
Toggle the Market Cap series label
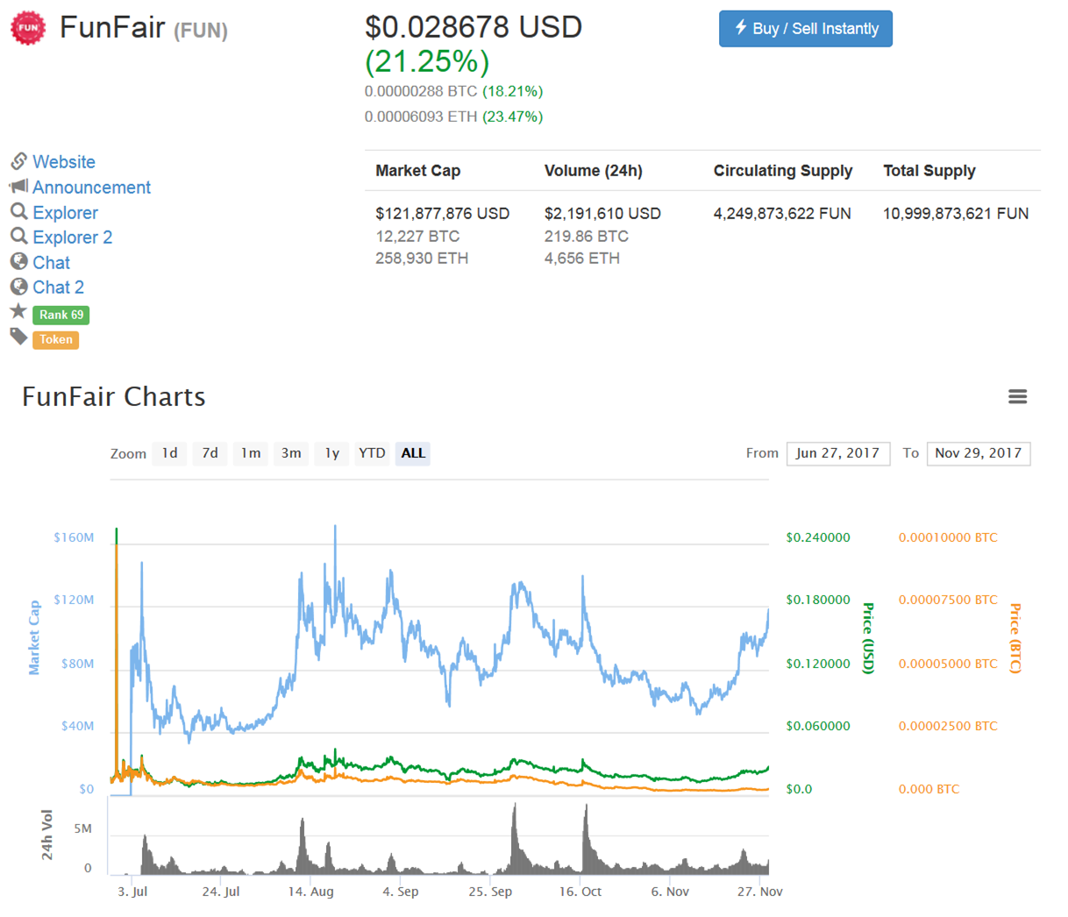point(34,637)
